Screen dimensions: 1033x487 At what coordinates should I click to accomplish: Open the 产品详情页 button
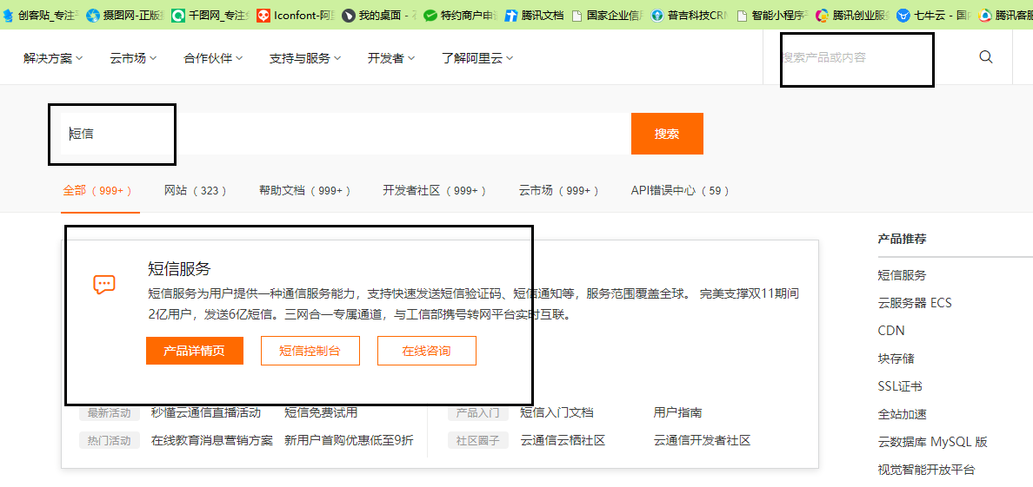coord(195,351)
